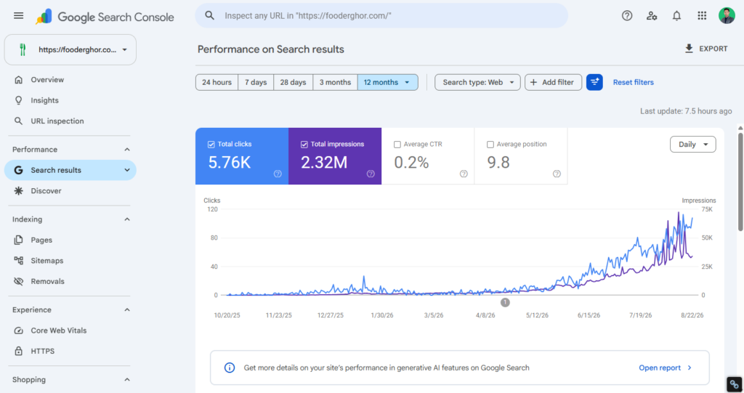
Task: Click the URL inspection magnifier icon
Action: point(18,121)
